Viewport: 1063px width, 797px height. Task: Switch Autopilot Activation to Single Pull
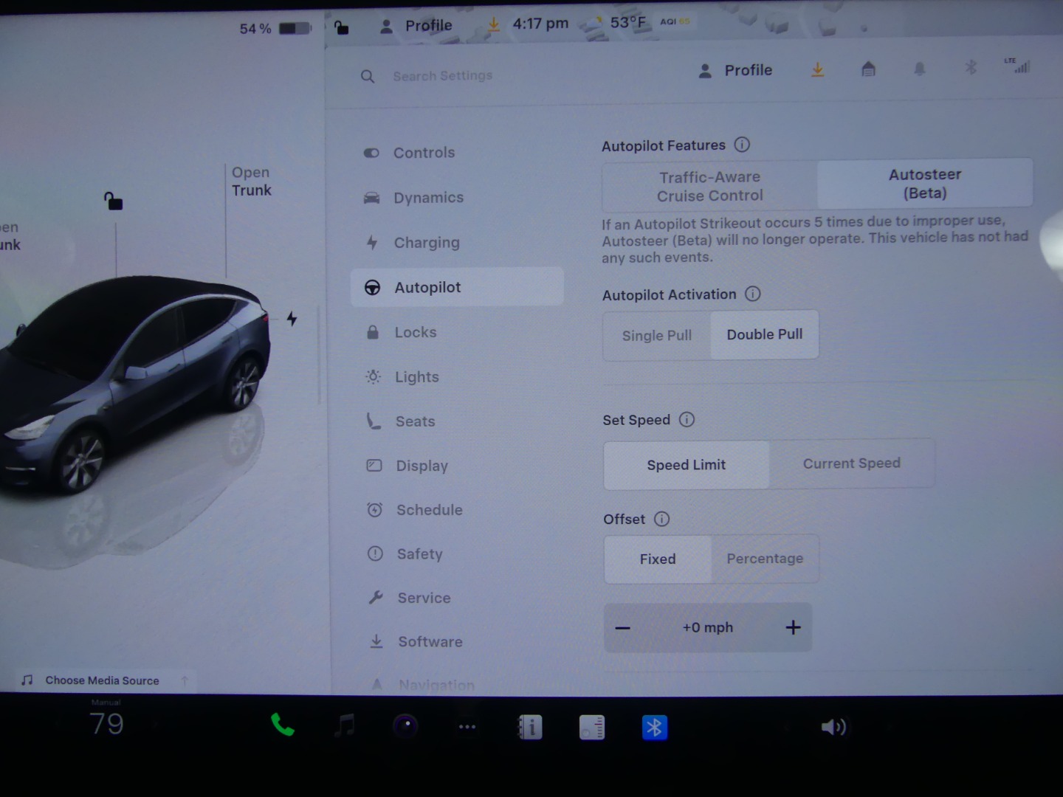(656, 336)
